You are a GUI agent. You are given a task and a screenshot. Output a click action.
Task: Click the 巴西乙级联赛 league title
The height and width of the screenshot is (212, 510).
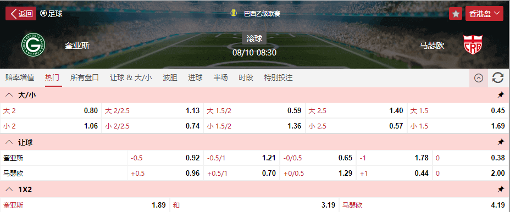click(x=262, y=14)
